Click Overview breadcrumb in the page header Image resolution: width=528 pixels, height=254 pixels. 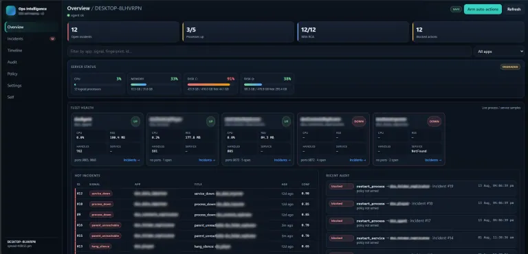(78, 8)
